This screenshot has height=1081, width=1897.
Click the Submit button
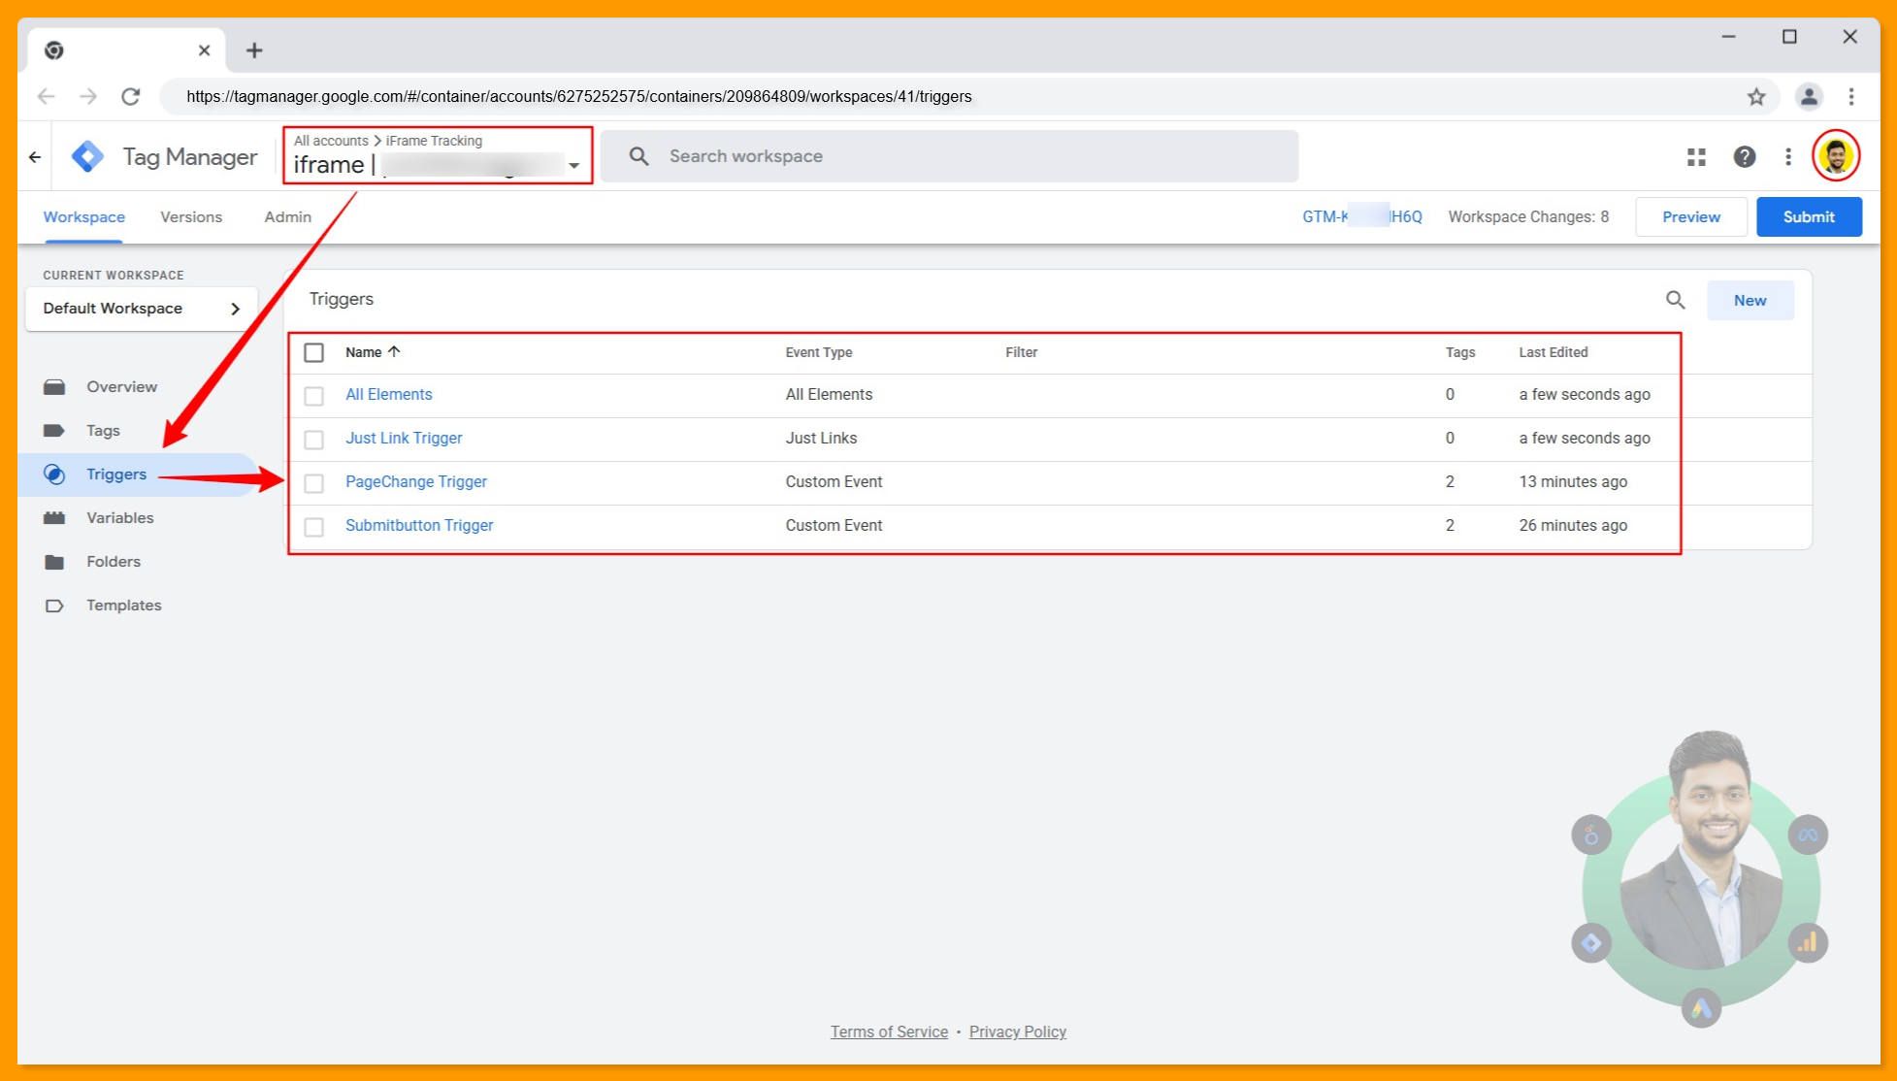(1809, 216)
